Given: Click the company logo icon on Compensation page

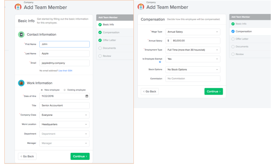Looking at the screenshot, I should [x=141, y=7].
